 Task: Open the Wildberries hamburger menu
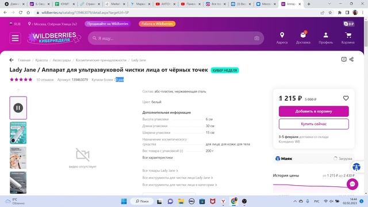click(x=16, y=38)
